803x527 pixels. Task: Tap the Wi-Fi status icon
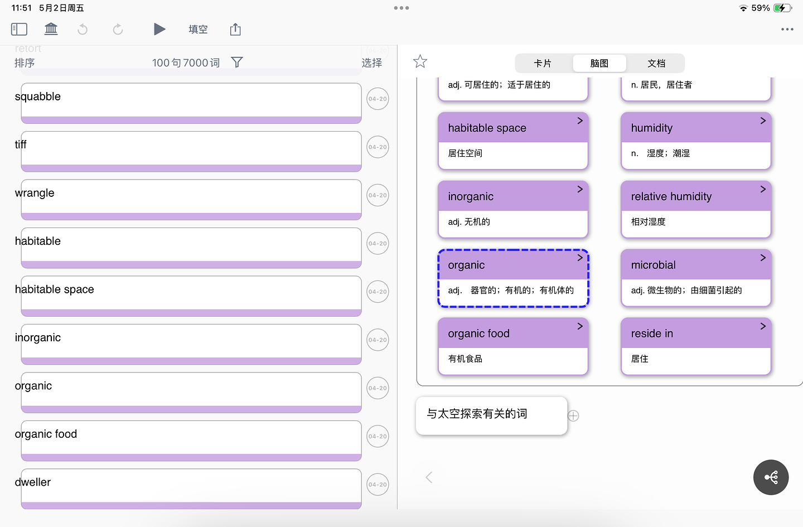[x=743, y=8]
